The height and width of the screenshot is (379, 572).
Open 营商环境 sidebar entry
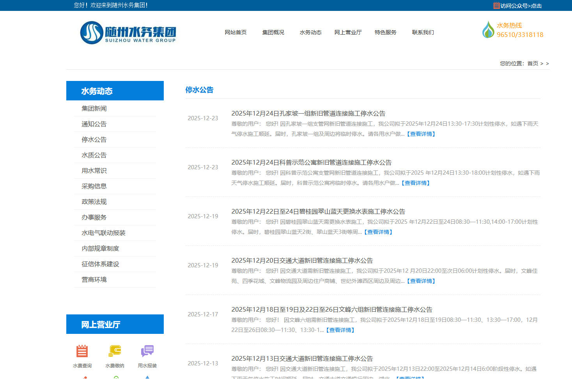[94, 280]
